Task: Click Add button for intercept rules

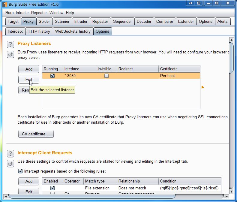Action: 29,181
